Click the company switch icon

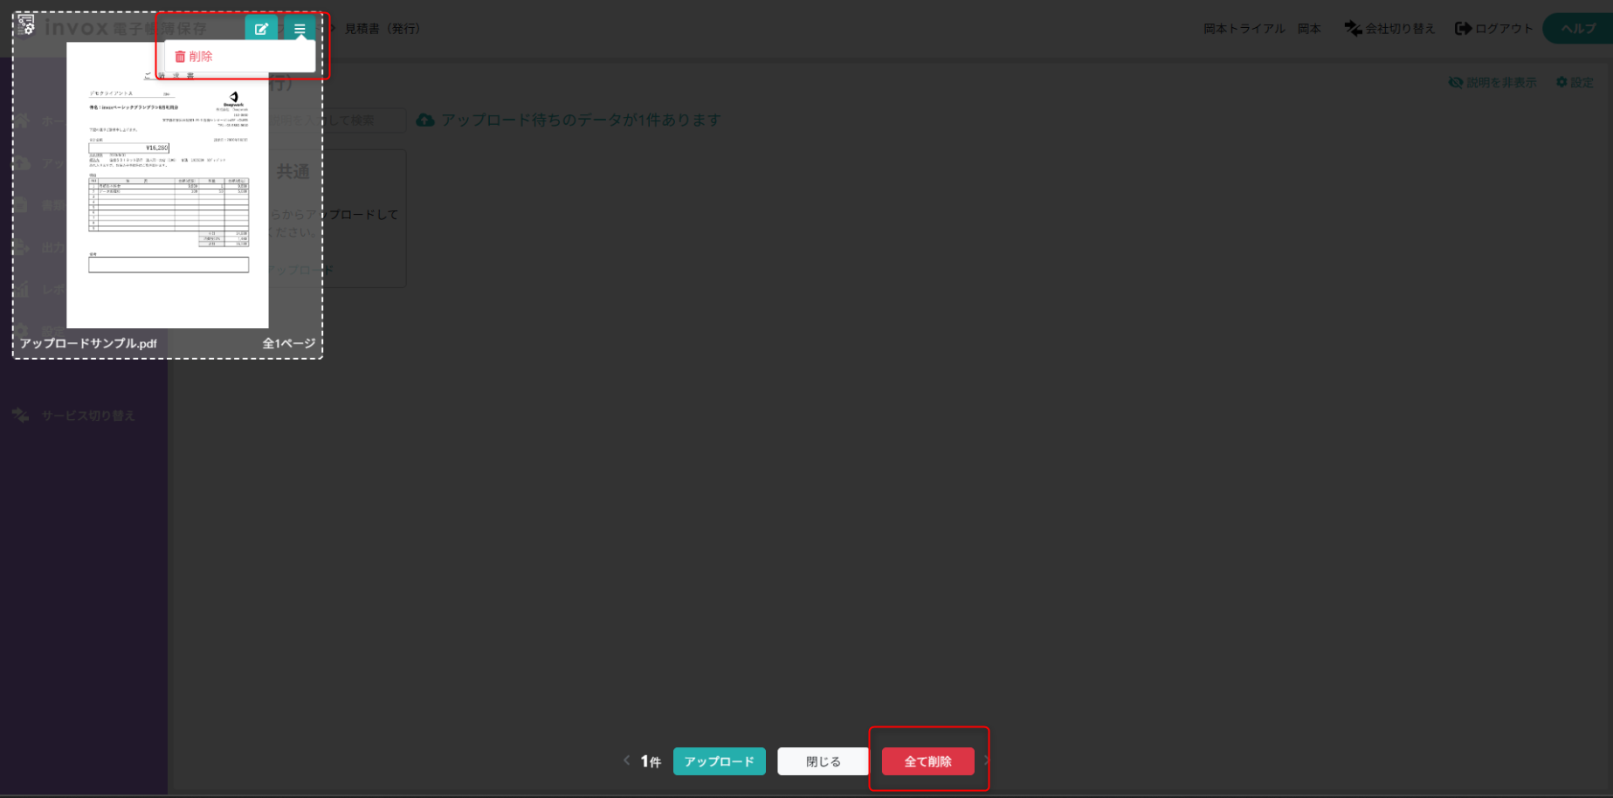pyautogui.click(x=1353, y=29)
